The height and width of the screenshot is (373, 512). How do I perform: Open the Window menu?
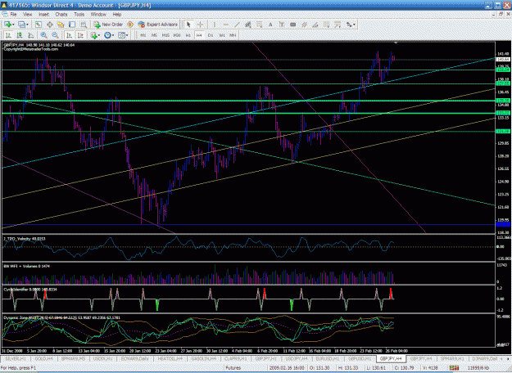click(98, 15)
